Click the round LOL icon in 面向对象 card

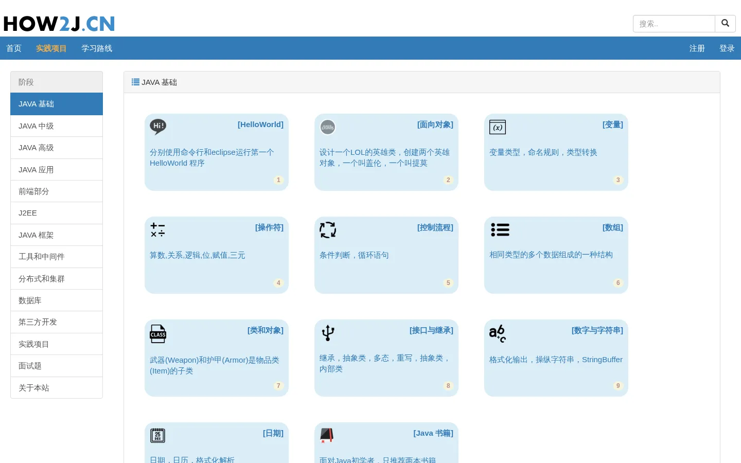(x=328, y=127)
